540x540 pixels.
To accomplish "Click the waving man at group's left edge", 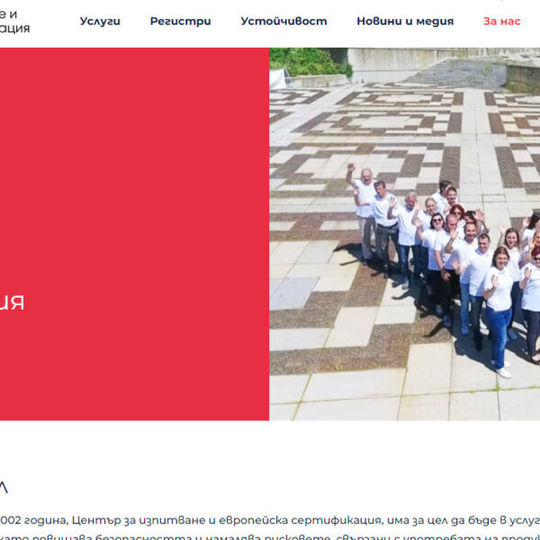I will coord(364,210).
